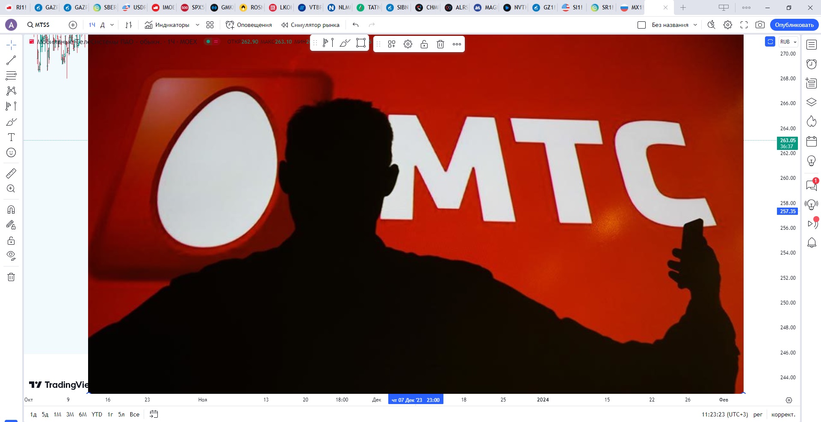Toggle lock on the image in floating toolbar
The width and height of the screenshot is (821, 422).
[x=424, y=44]
